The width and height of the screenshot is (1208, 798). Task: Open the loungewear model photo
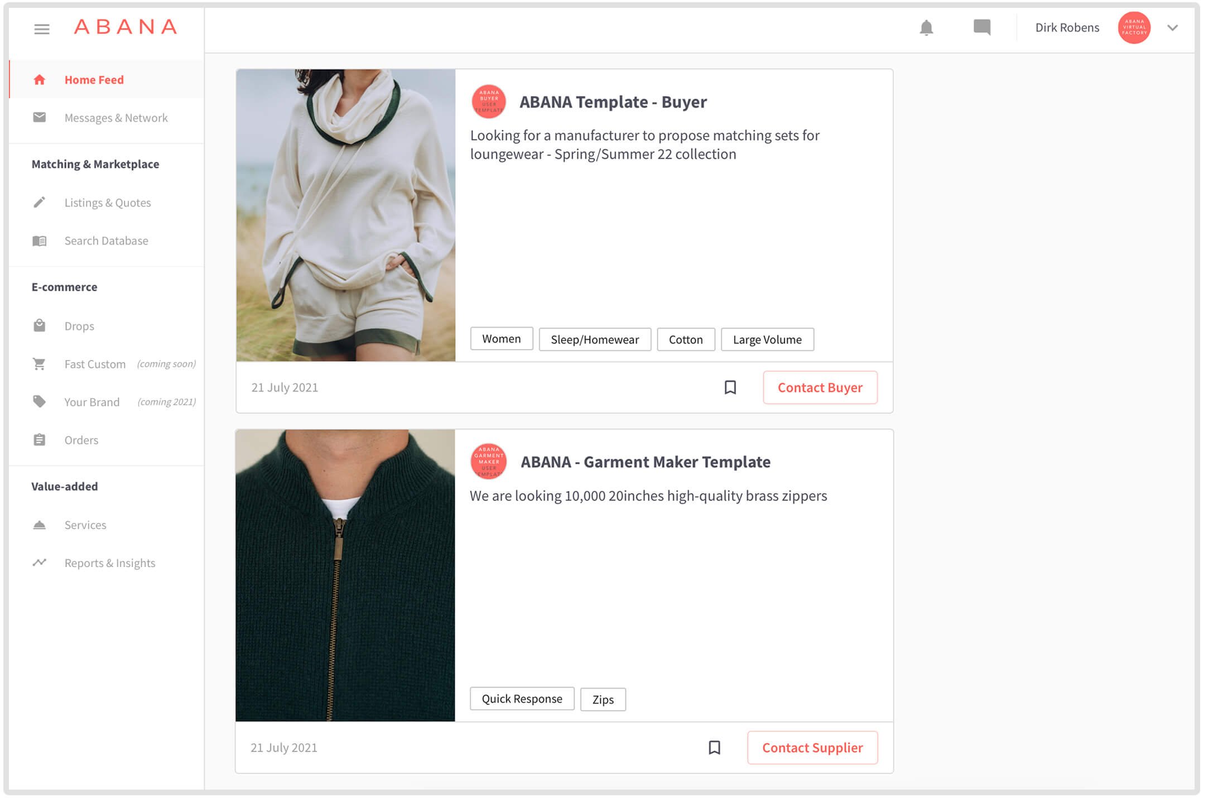pyautogui.click(x=346, y=215)
